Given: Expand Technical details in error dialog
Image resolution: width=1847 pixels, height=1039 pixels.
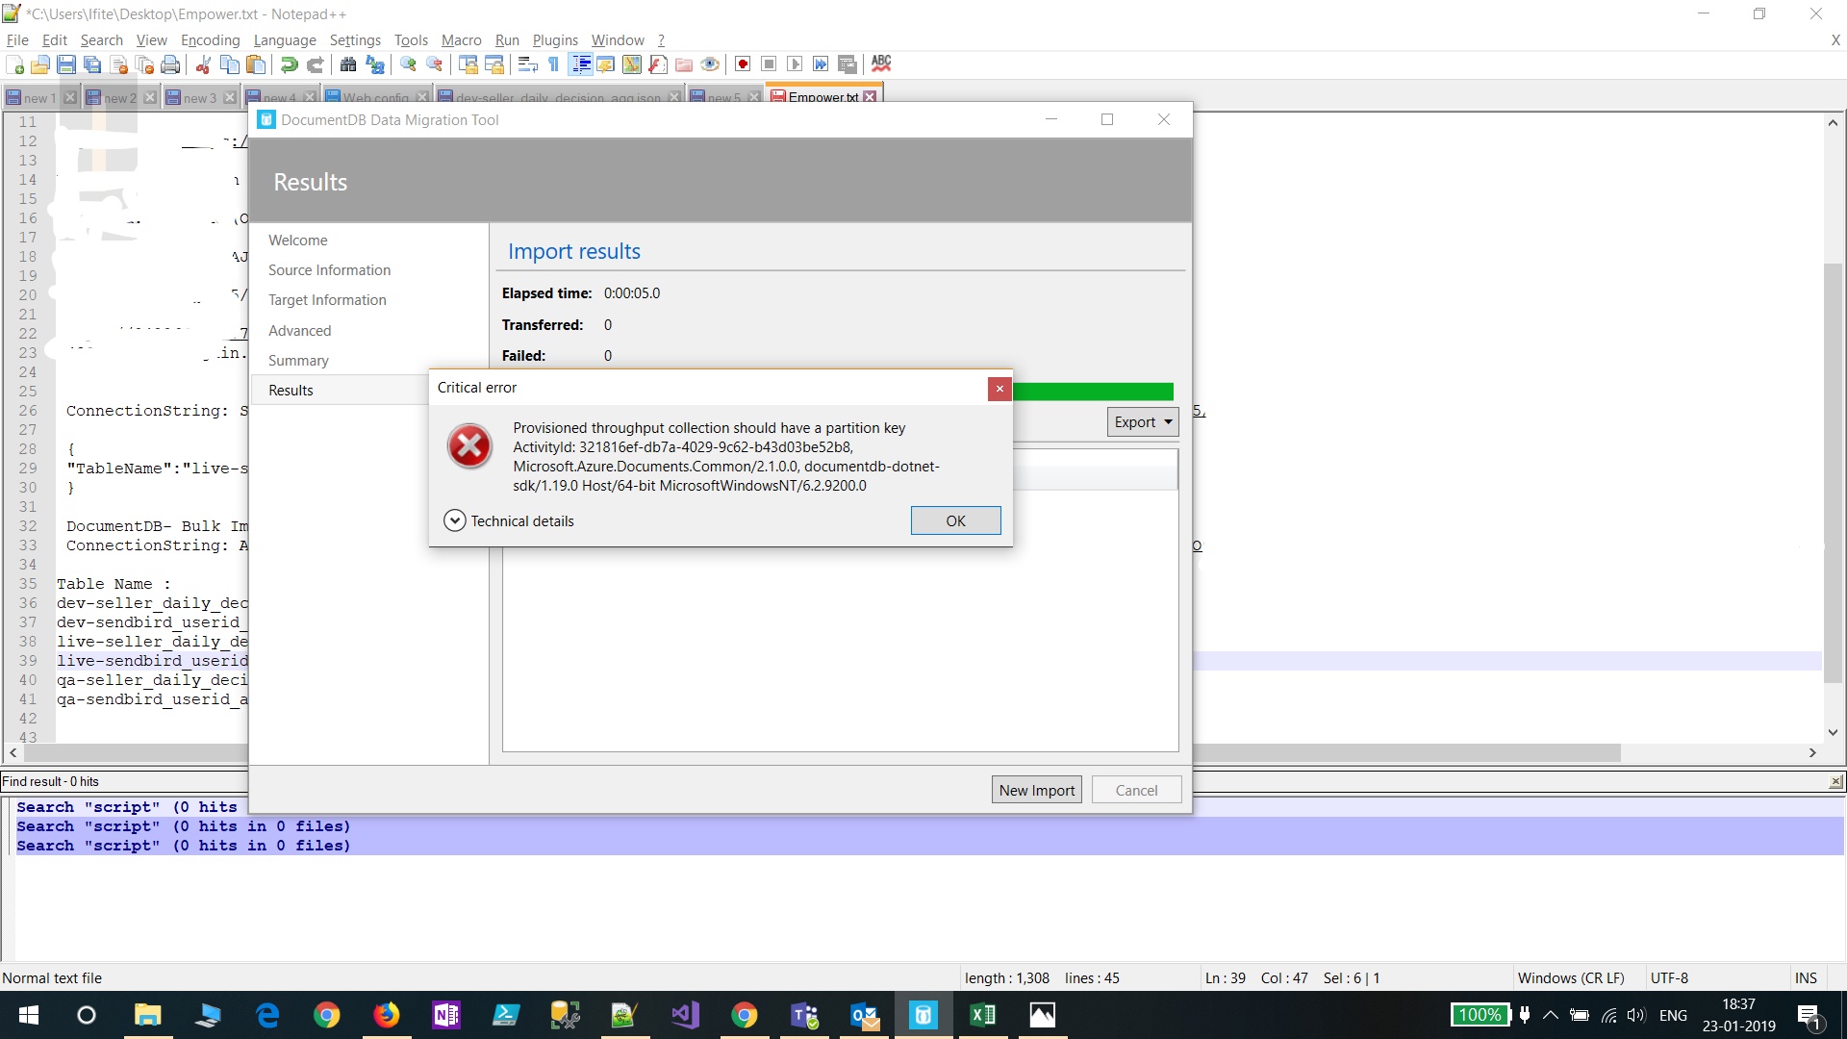Looking at the screenshot, I should (x=455, y=520).
